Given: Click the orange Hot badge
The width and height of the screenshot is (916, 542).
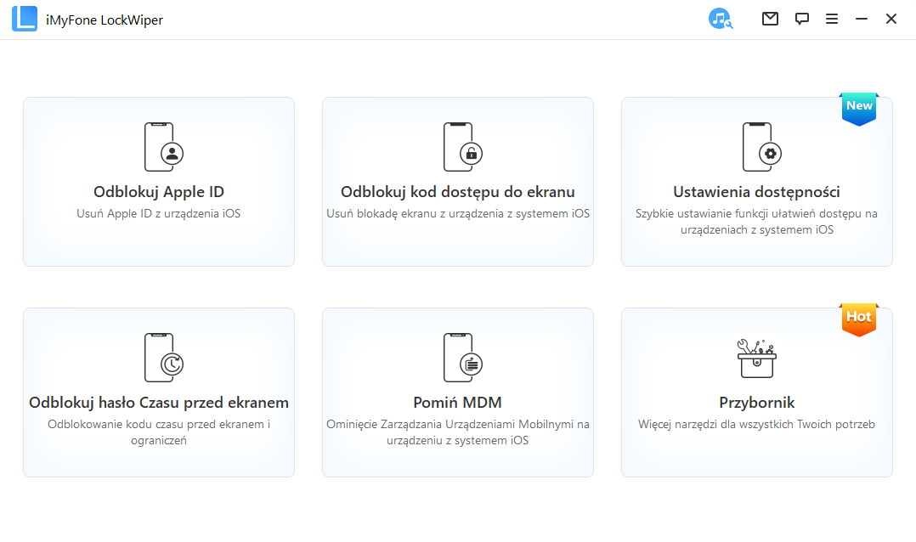Looking at the screenshot, I should pyautogui.click(x=859, y=319).
